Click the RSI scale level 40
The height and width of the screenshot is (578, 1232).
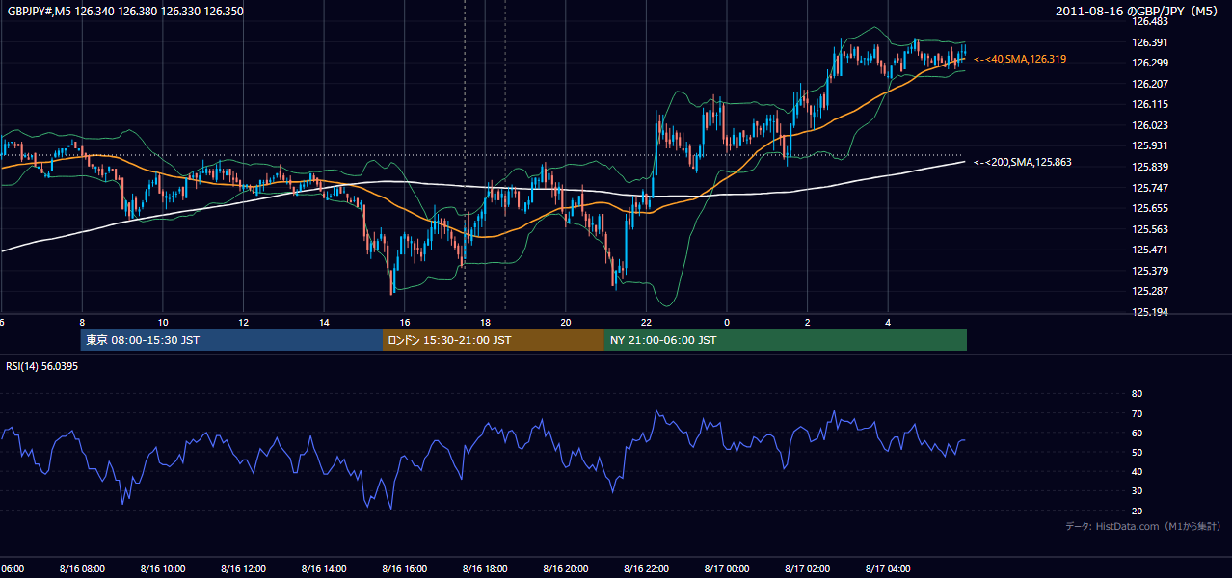point(1137,471)
